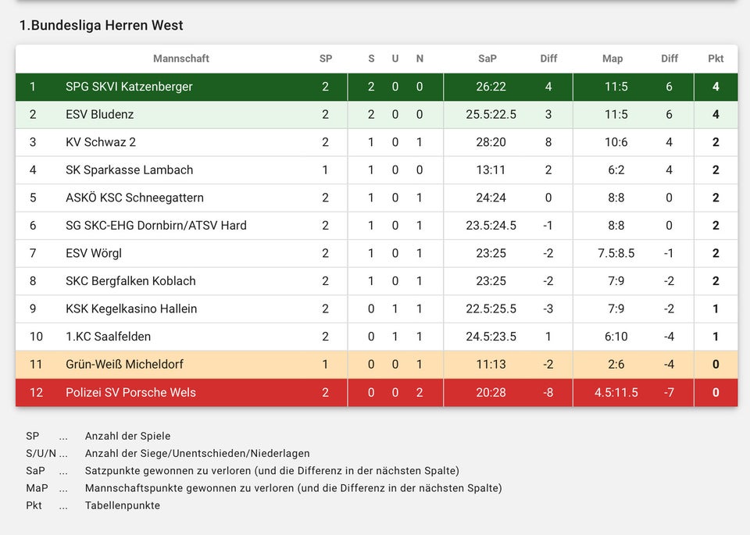Click the SaP column header
Viewport: 750px width, 535px height.
tap(487, 59)
